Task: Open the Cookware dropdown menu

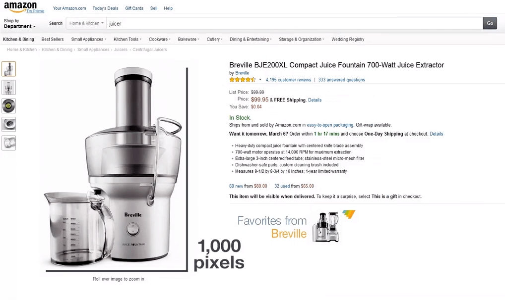Action: pyautogui.click(x=159, y=39)
